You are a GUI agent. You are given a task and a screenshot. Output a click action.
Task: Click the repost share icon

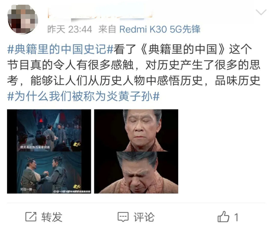point(31,217)
